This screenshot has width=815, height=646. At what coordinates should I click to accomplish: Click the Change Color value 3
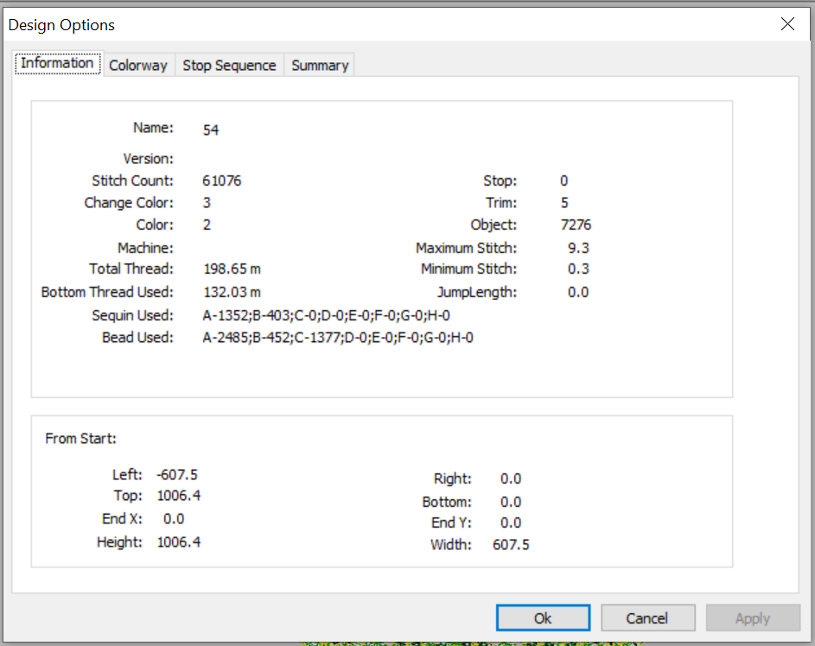pos(207,203)
